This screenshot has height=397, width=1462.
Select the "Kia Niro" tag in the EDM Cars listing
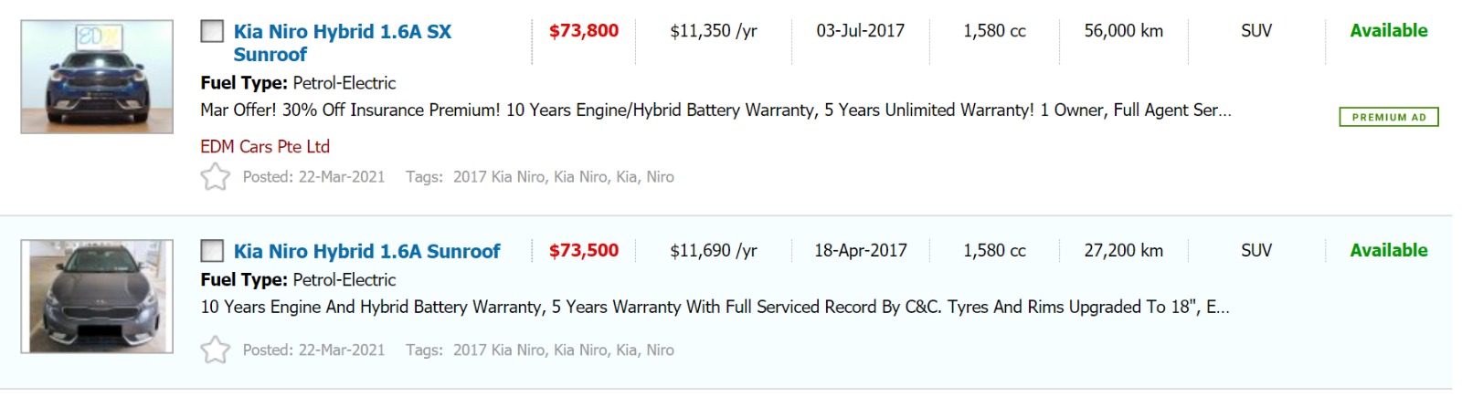click(580, 177)
